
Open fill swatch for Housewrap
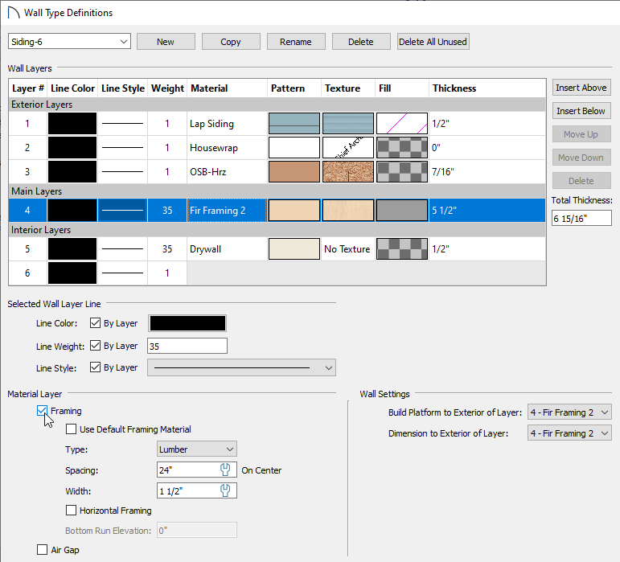coord(402,147)
